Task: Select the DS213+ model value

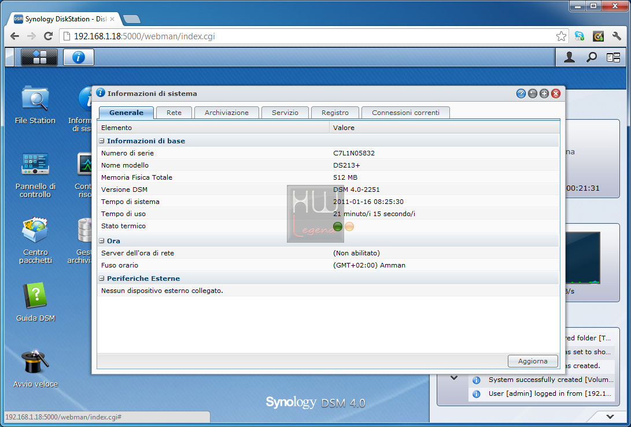Action: [346, 165]
